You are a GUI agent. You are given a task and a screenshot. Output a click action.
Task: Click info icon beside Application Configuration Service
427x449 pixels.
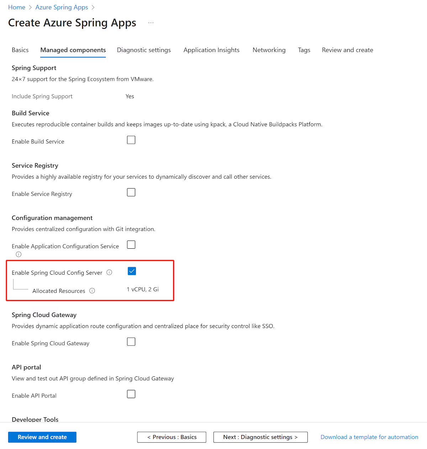pos(19,254)
